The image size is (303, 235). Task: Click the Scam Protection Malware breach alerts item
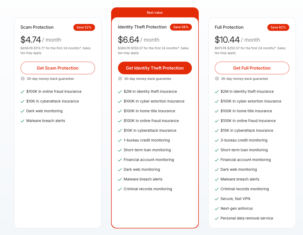pos(46,121)
